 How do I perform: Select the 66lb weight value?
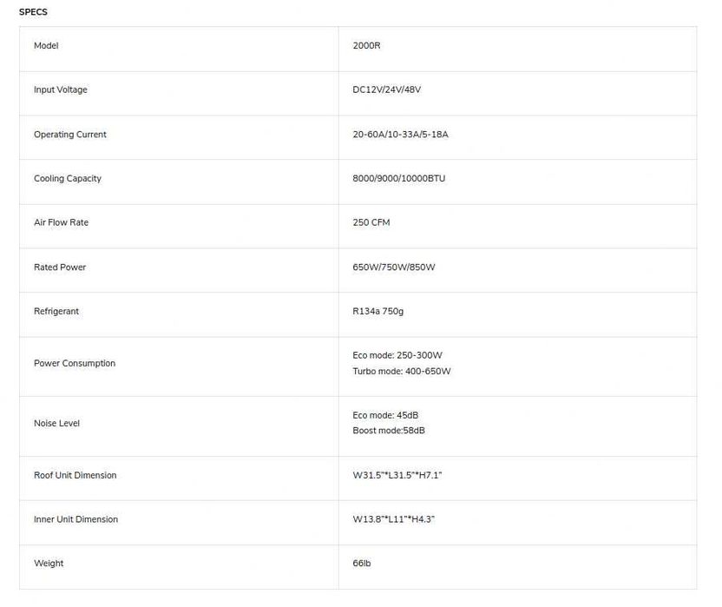[362, 564]
